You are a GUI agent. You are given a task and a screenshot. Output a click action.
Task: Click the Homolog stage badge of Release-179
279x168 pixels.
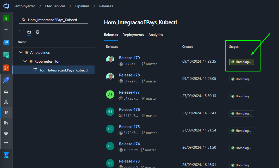point(242,62)
